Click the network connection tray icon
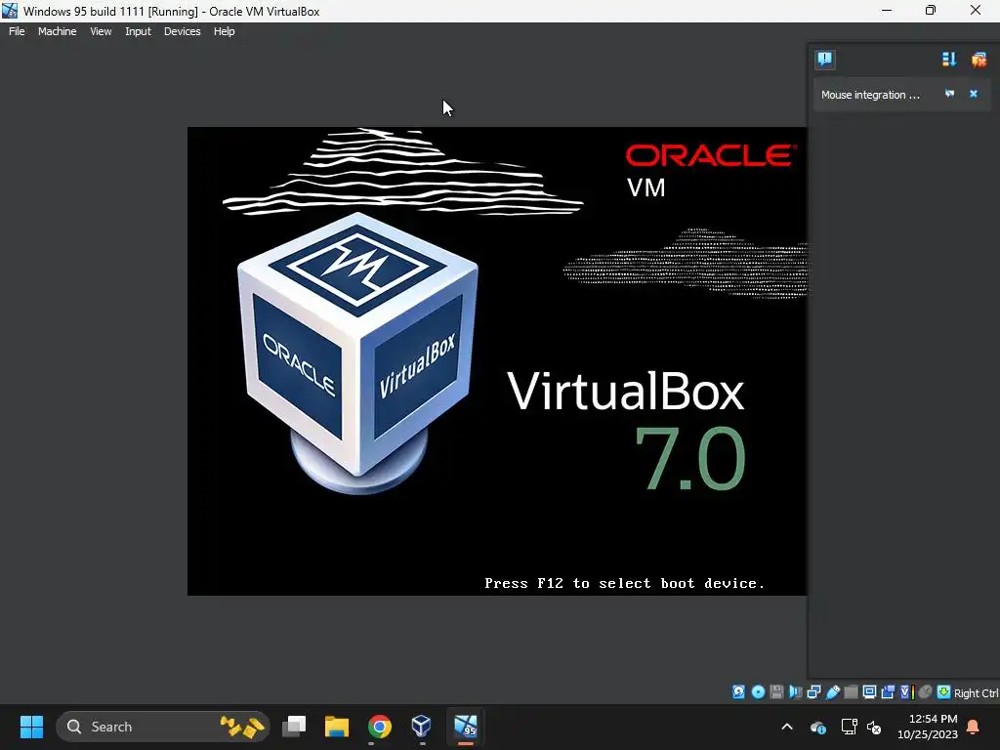 click(x=849, y=727)
